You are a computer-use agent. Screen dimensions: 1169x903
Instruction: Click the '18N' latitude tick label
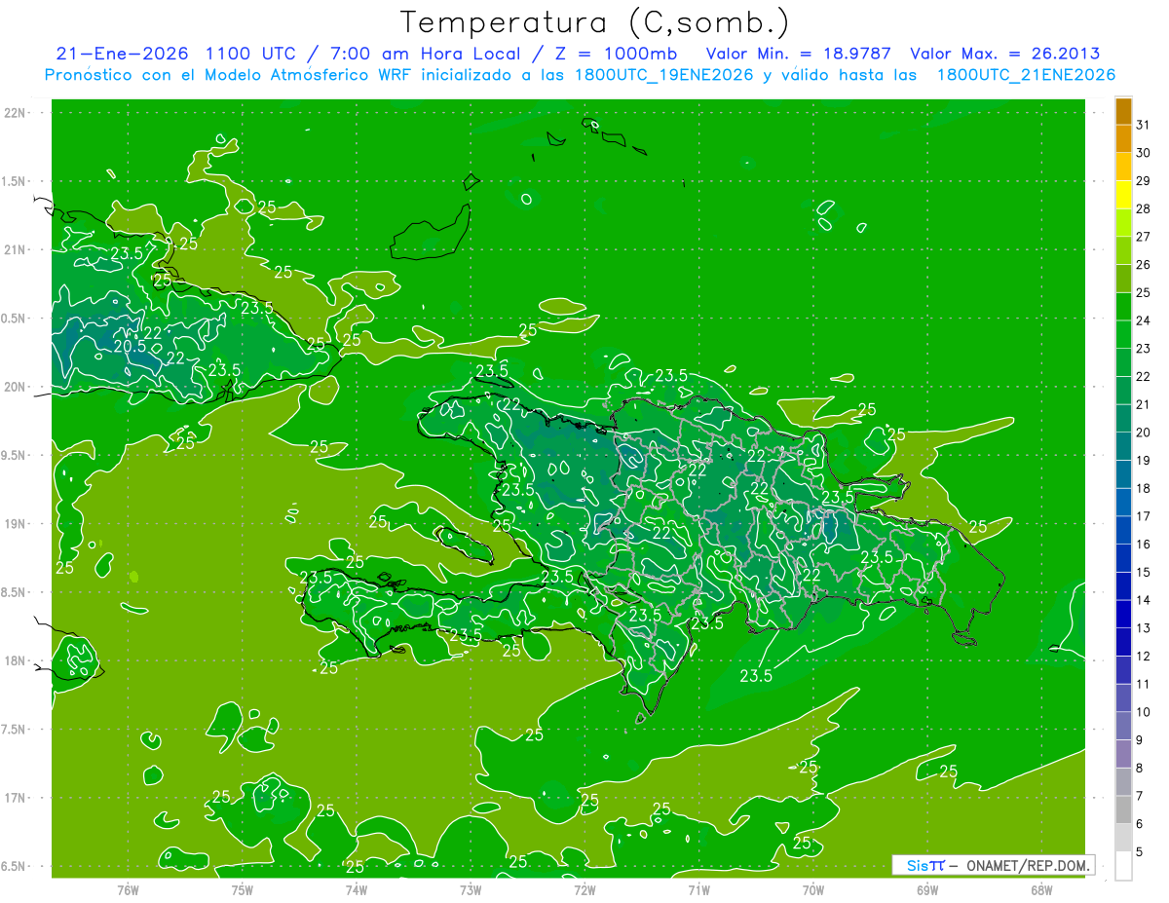(x=16, y=661)
